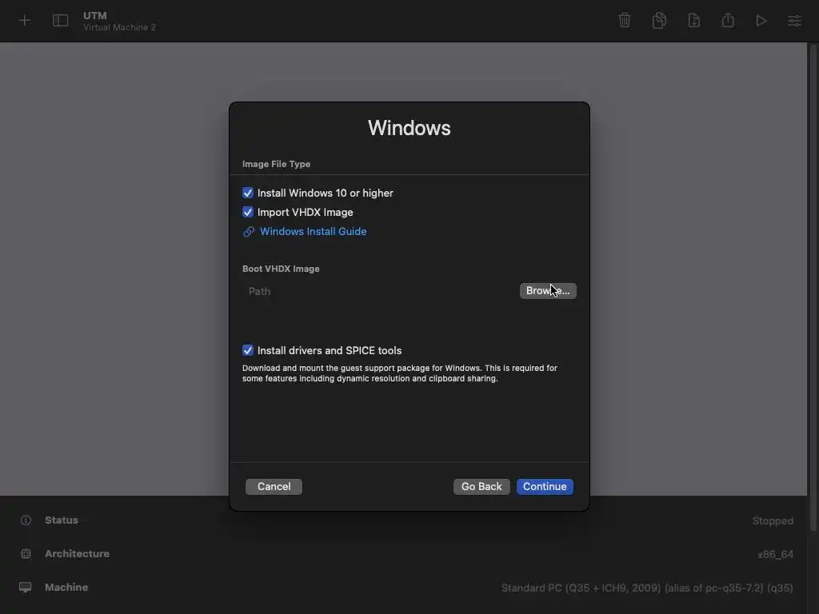Viewport: 819px width, 614px height.
Task: Click the 'Standard PC (Q35 + ICH9, 2009)' machine value
Action: click(x=647, y=588)
